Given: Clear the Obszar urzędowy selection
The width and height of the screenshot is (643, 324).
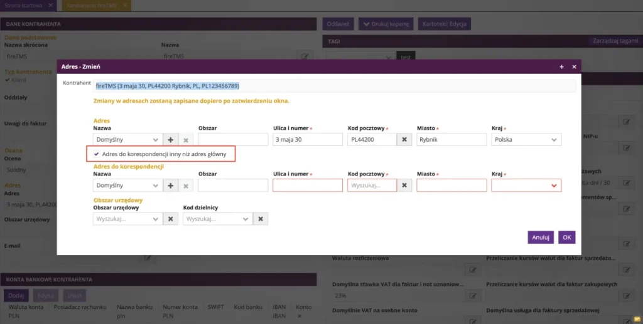Looking at the screenshot, I should tap(171, 219).
